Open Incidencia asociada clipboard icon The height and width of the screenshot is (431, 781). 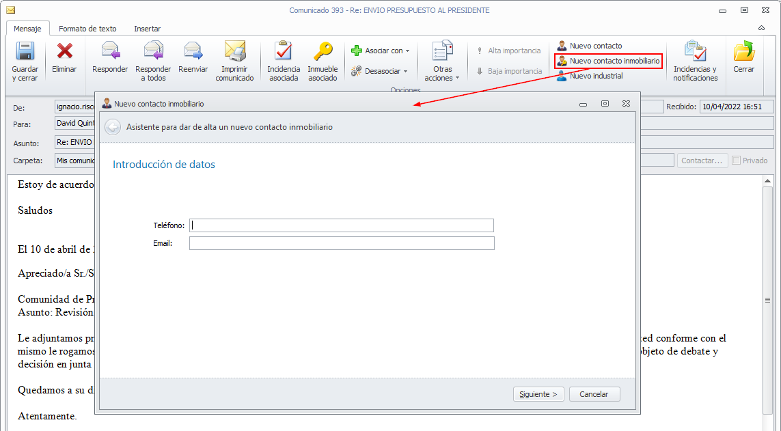[284, 51]
